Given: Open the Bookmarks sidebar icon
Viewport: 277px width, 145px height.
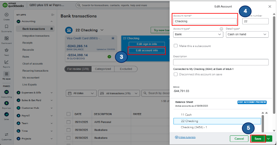Looking at the screenshot, I should (6, 26).
